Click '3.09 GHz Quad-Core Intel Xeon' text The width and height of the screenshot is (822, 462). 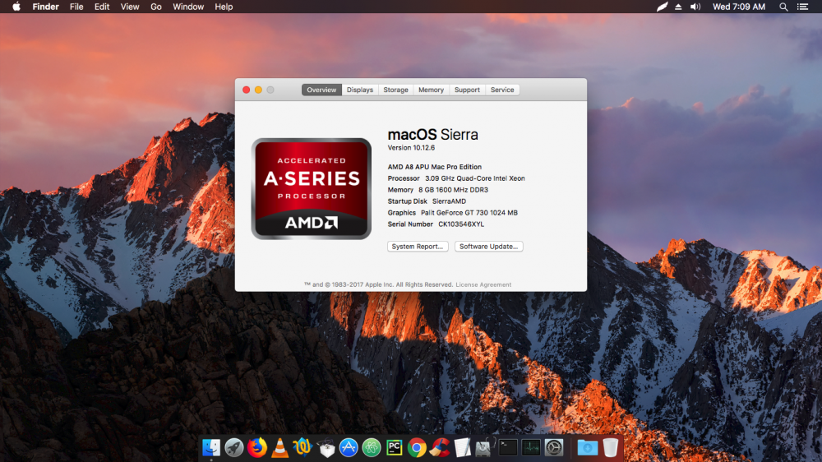[x=475, y=178]
